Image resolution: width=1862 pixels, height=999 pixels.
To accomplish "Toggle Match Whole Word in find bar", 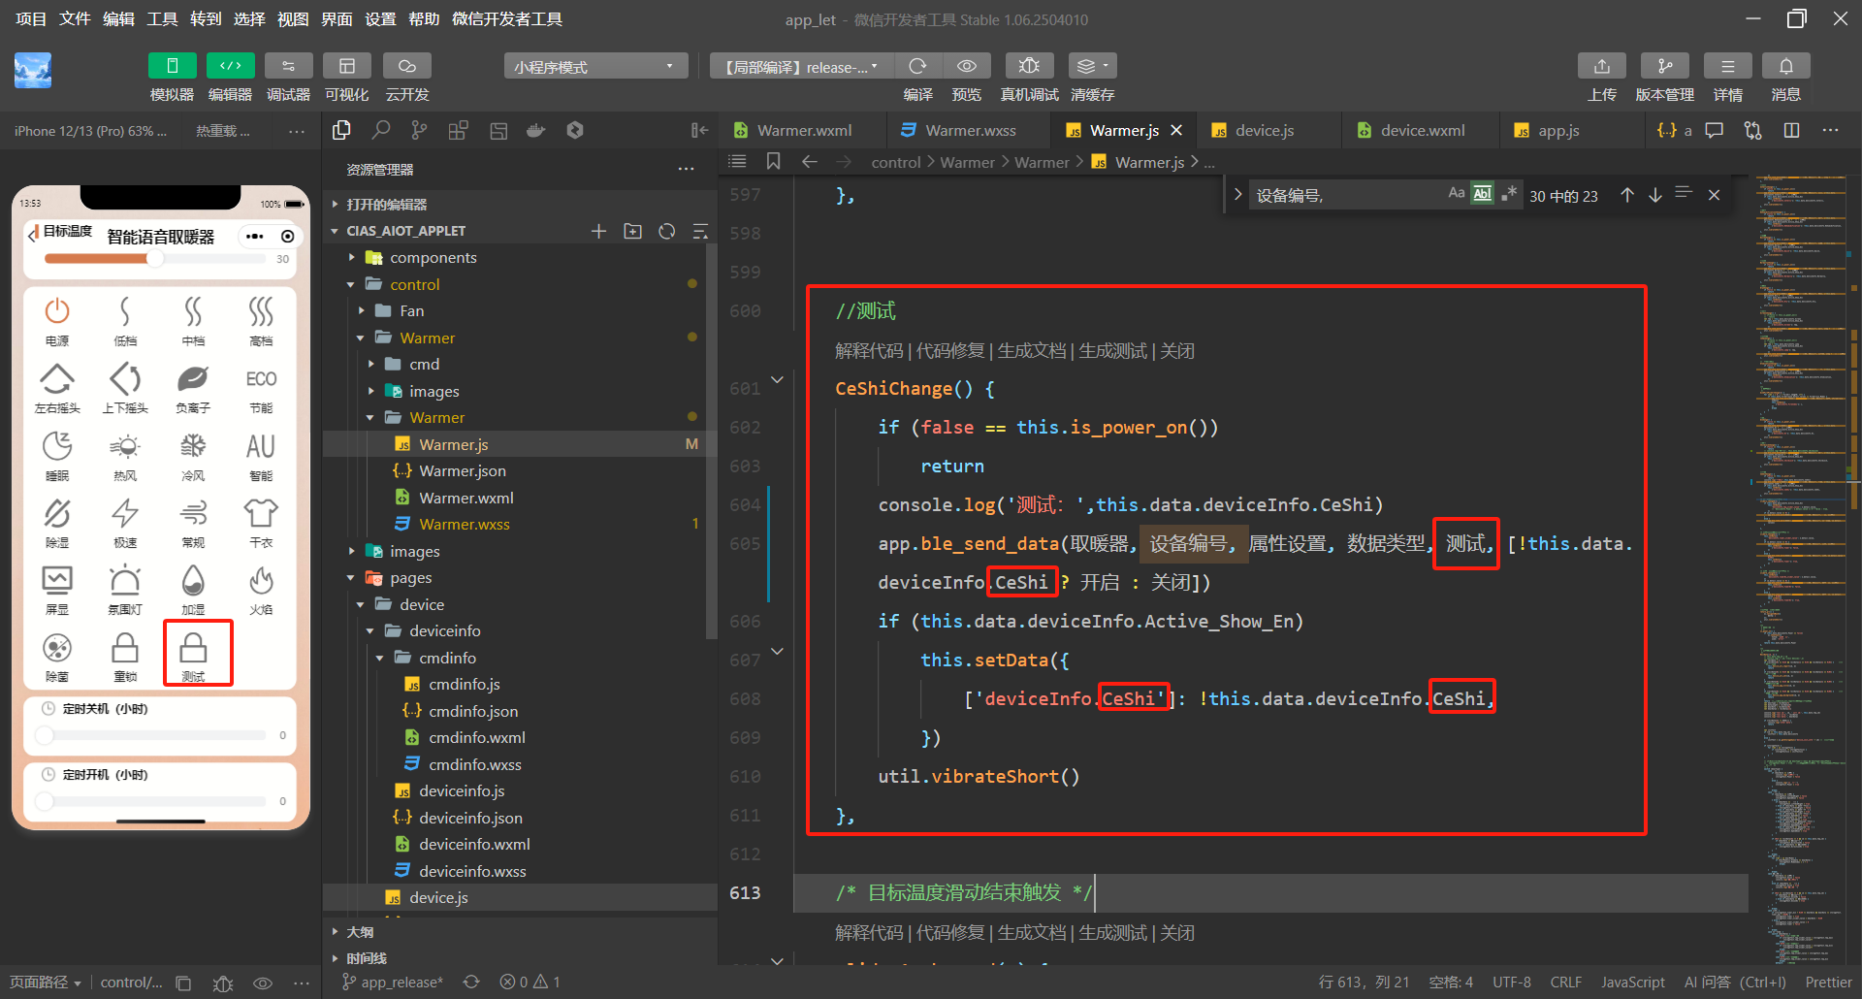I will [x=1482, y=194].
